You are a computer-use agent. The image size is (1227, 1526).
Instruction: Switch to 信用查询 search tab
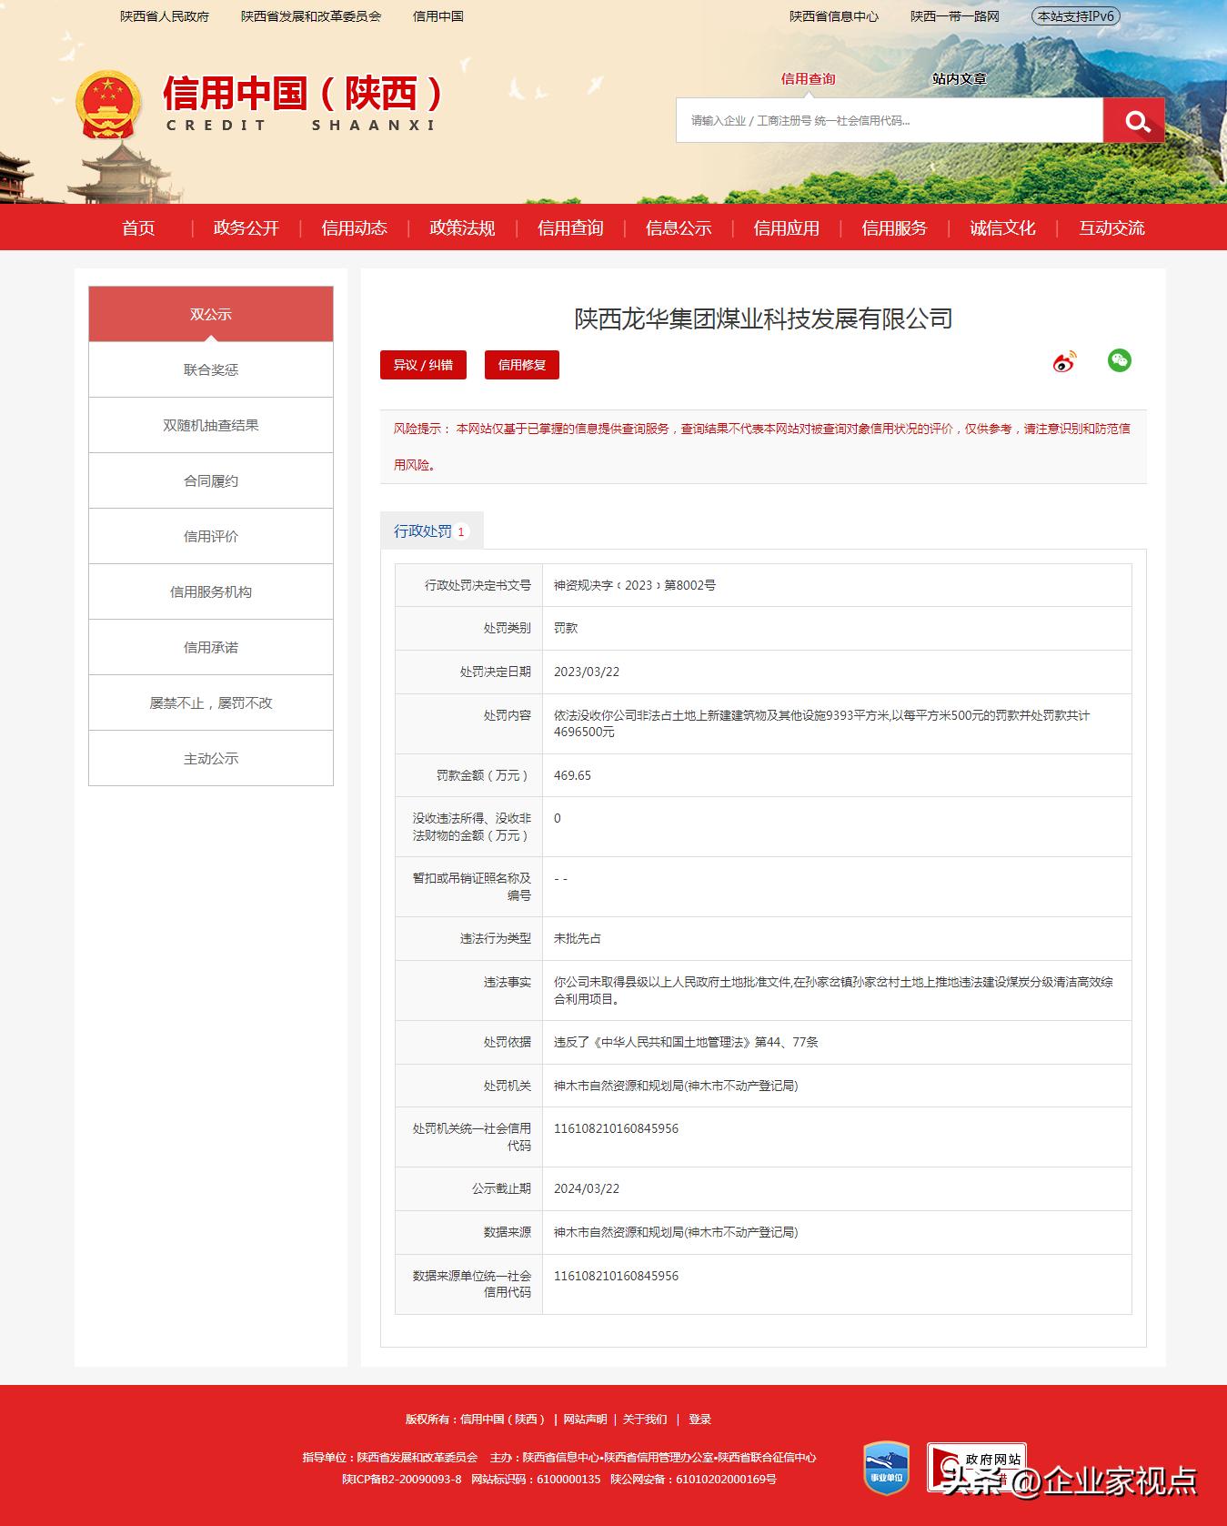(x=808, y=79)
